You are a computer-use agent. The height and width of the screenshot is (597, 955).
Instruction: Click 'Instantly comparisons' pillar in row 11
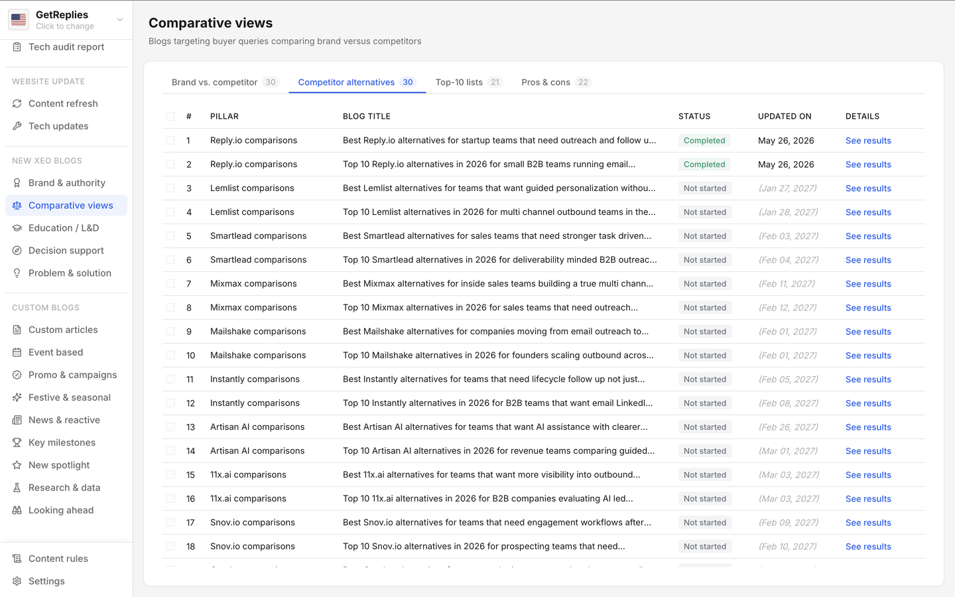255,379
